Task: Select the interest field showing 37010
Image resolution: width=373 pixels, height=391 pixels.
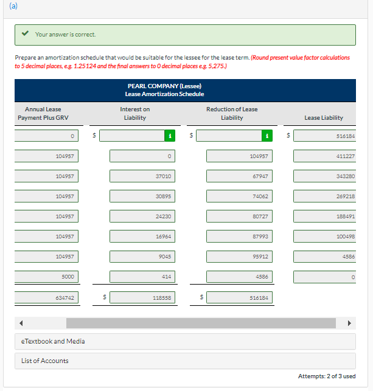Action: click(x=142, y=176)
